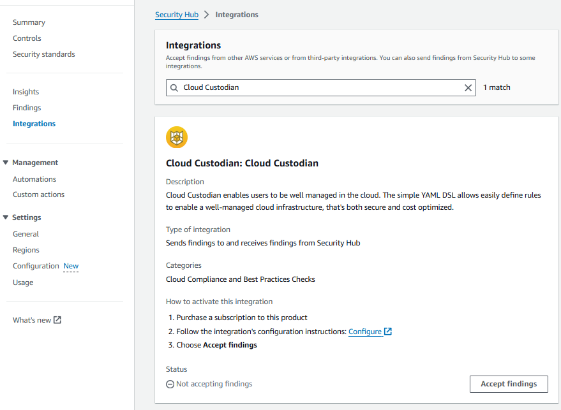561x410 pixels.
Task: Focus the integrations search field
Action: pyautogui.click(x=320, y=87)
